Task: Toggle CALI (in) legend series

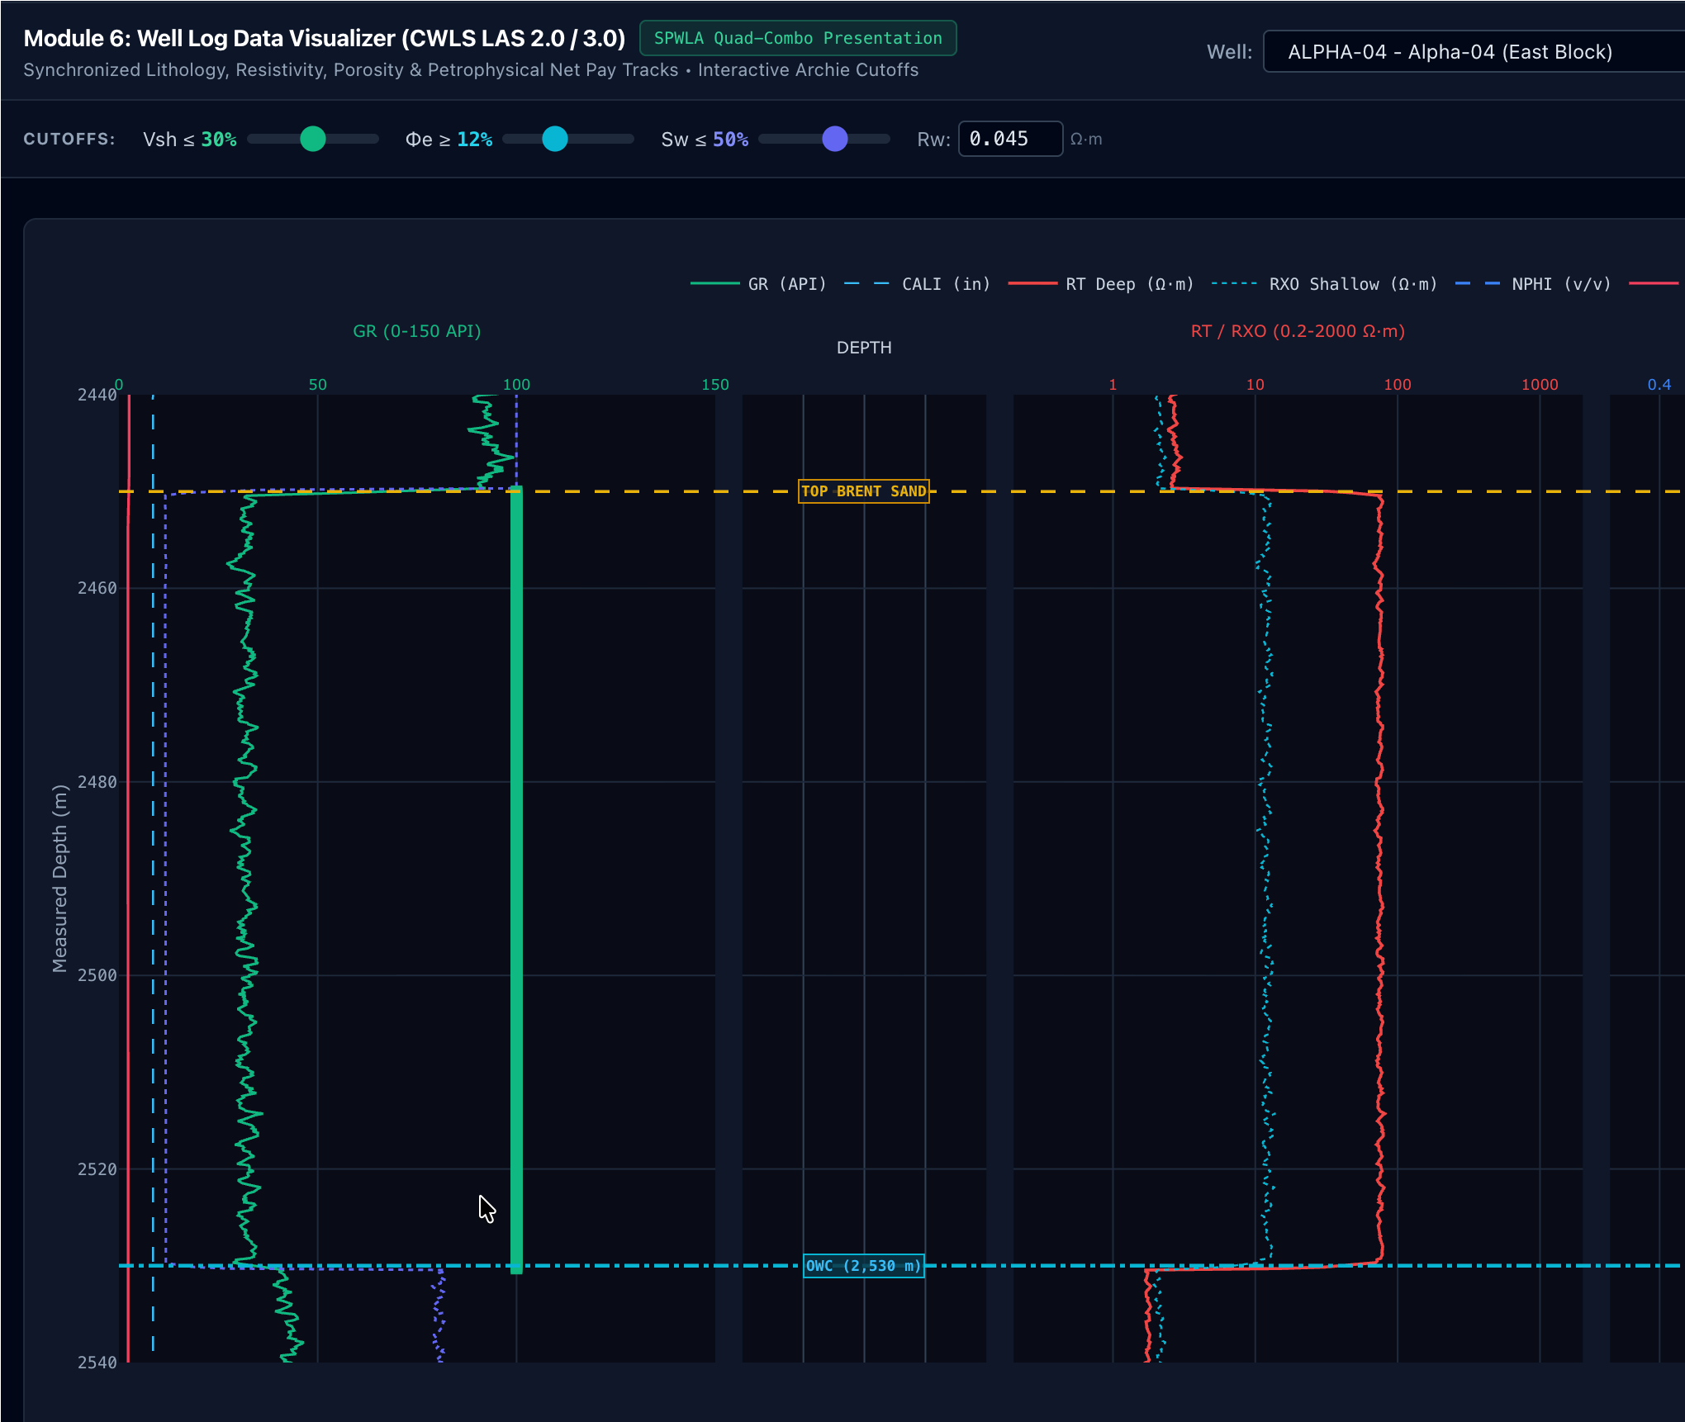Action: 917,284
